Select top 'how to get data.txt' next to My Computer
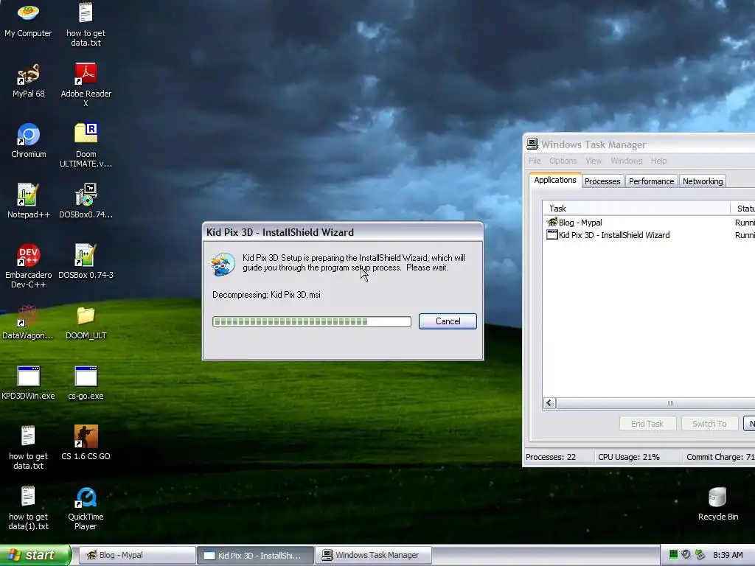755x566 pixels. pos(86,24)
